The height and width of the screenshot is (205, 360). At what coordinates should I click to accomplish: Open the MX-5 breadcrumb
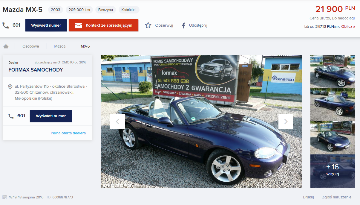(85, 46)
